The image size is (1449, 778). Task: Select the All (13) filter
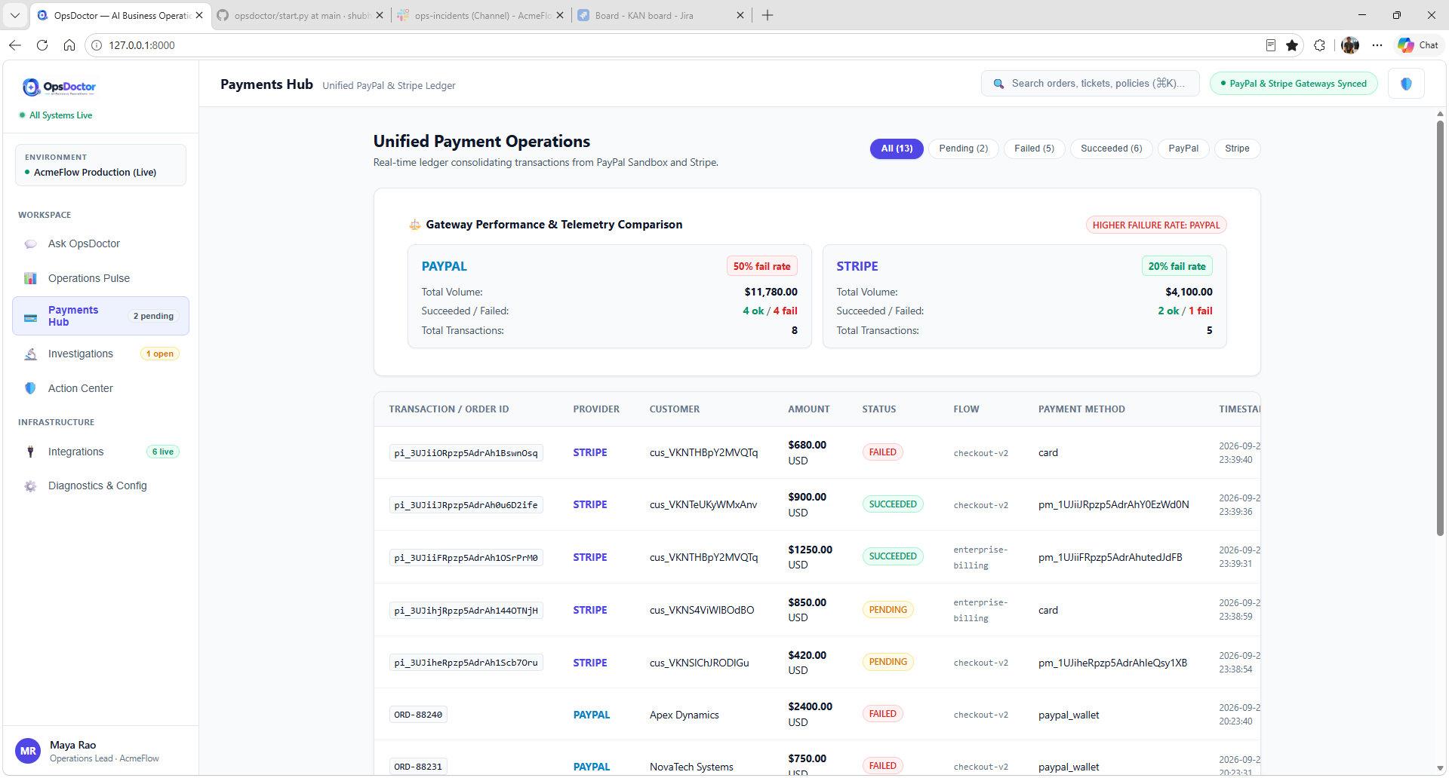pos(897,149)
